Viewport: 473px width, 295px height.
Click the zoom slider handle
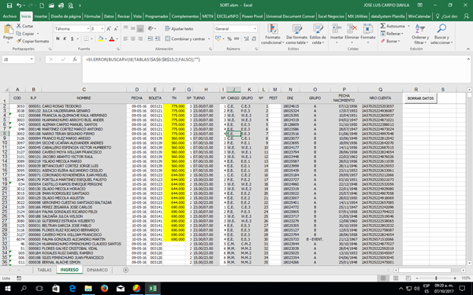click(x=436, y=278)
